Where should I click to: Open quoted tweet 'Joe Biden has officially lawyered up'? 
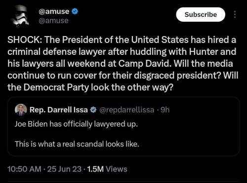[x=76, y=124]
